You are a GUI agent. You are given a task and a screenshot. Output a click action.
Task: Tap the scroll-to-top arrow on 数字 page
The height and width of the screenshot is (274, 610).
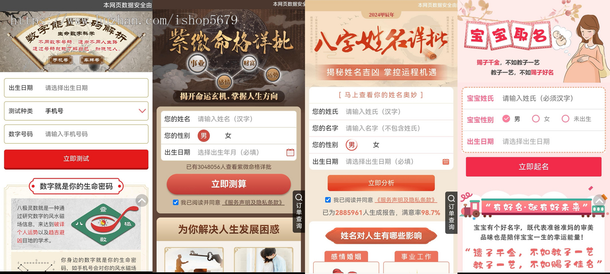click(142, 200)
